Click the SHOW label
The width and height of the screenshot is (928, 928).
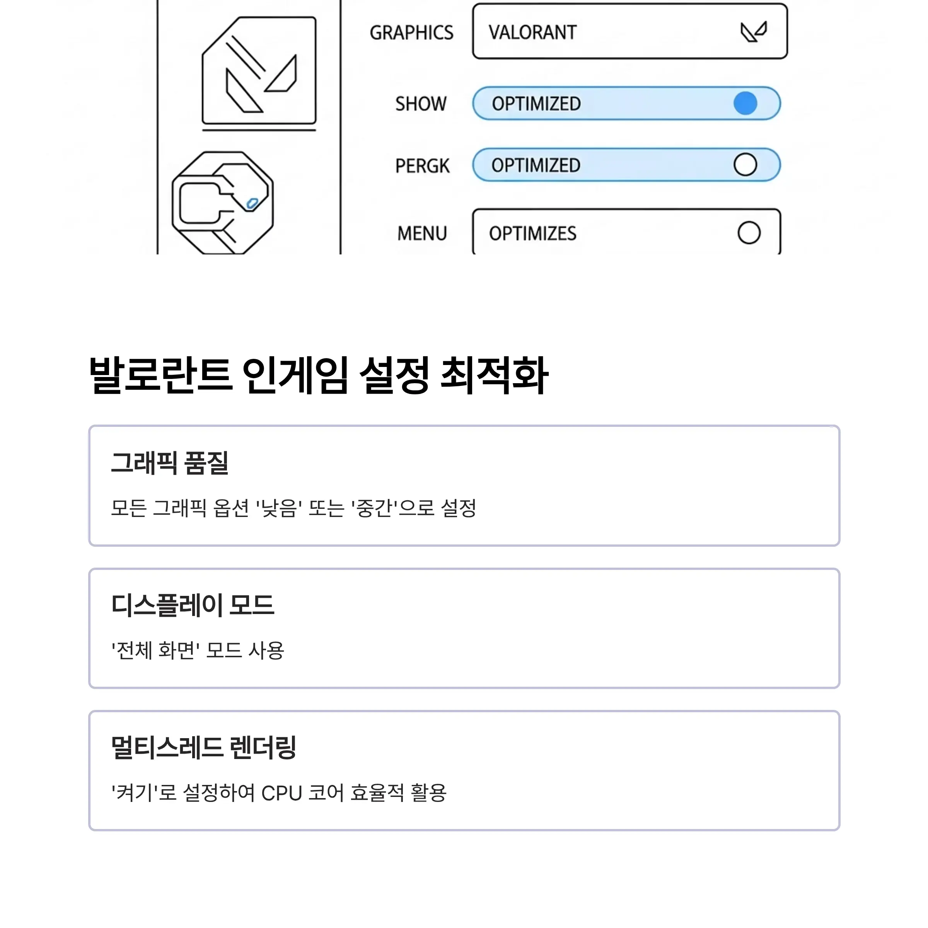tap(421, 104)
